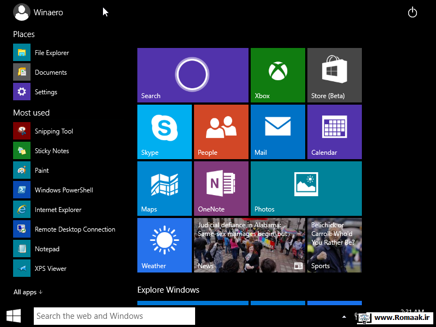Launch XPS Viewer icon
436x327 pixels.
point(22,268)
